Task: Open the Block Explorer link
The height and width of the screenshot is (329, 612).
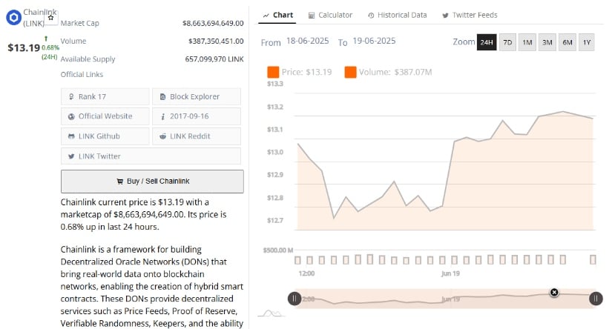Action: click(x=197, y=96)
